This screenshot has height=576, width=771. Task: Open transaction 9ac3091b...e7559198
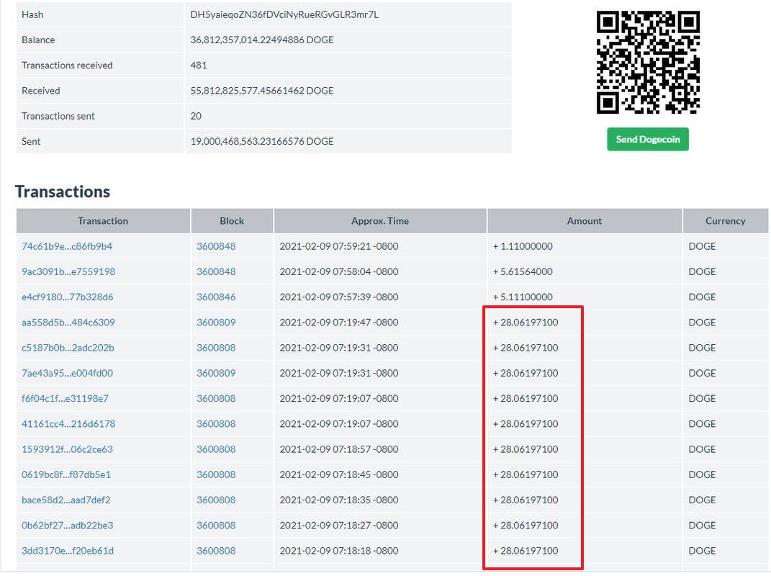(x=68, y=272)
